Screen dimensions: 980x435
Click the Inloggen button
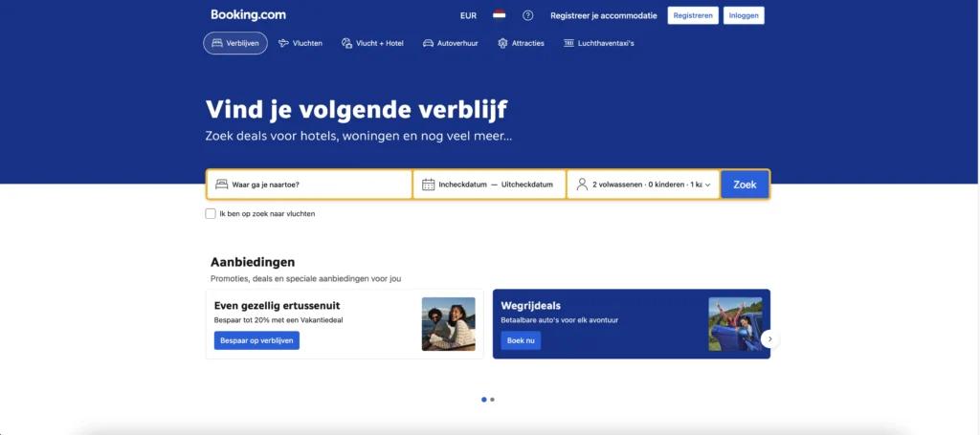[744, 15]
